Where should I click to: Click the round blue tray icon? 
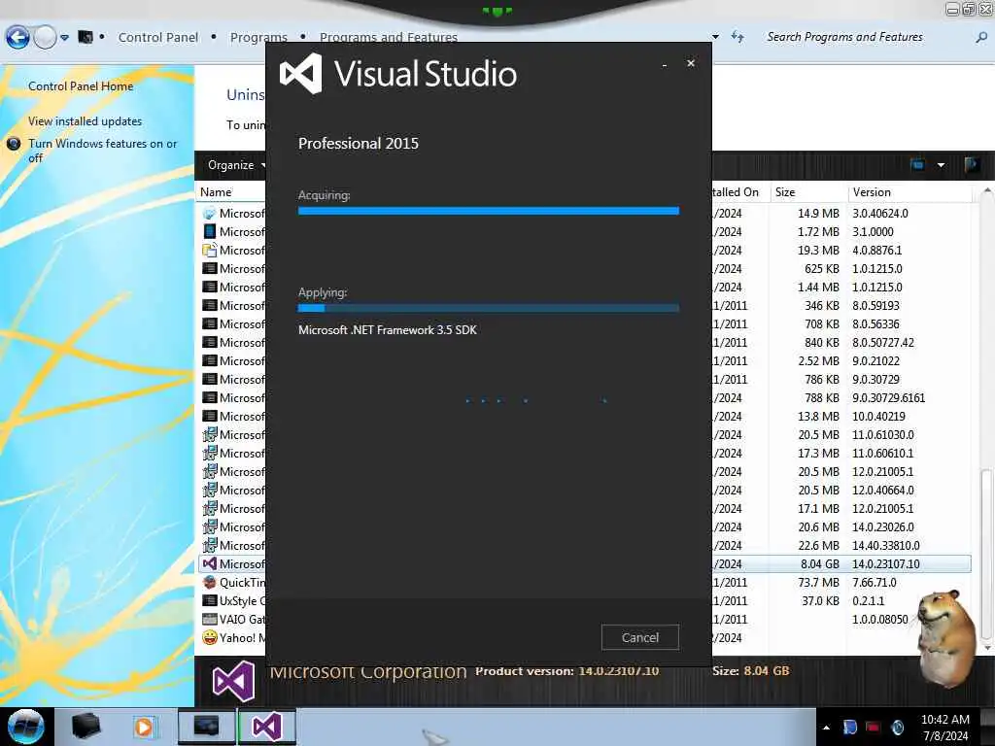(897, 727)
